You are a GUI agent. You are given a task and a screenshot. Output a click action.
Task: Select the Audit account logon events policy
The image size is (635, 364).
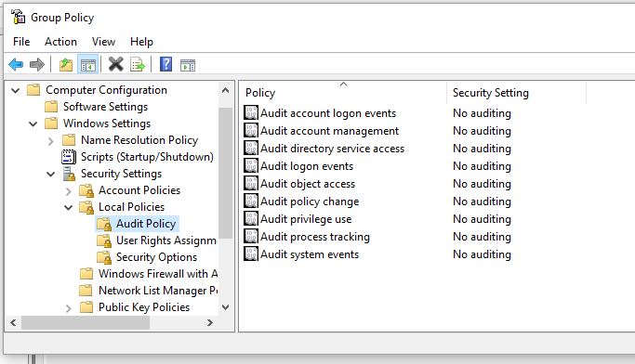(x=328, y=113)
